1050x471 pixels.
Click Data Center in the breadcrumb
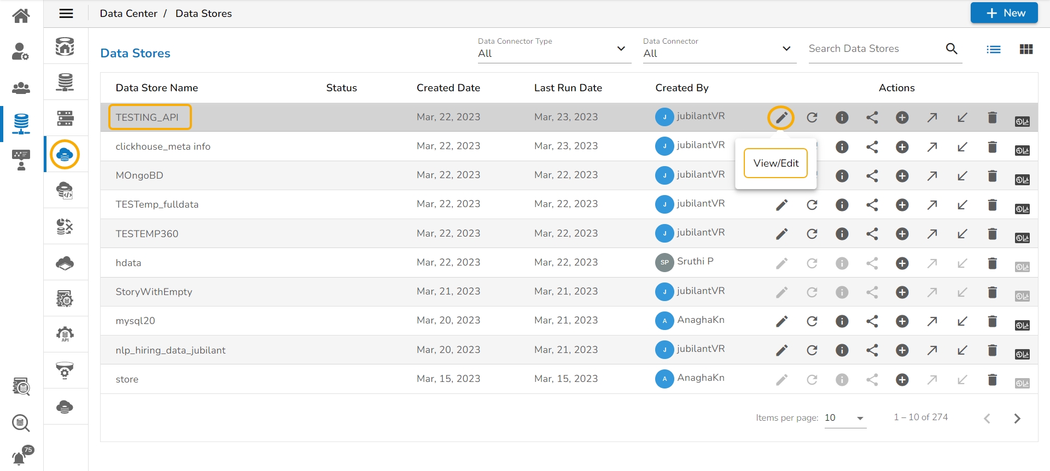pos(129,14)
